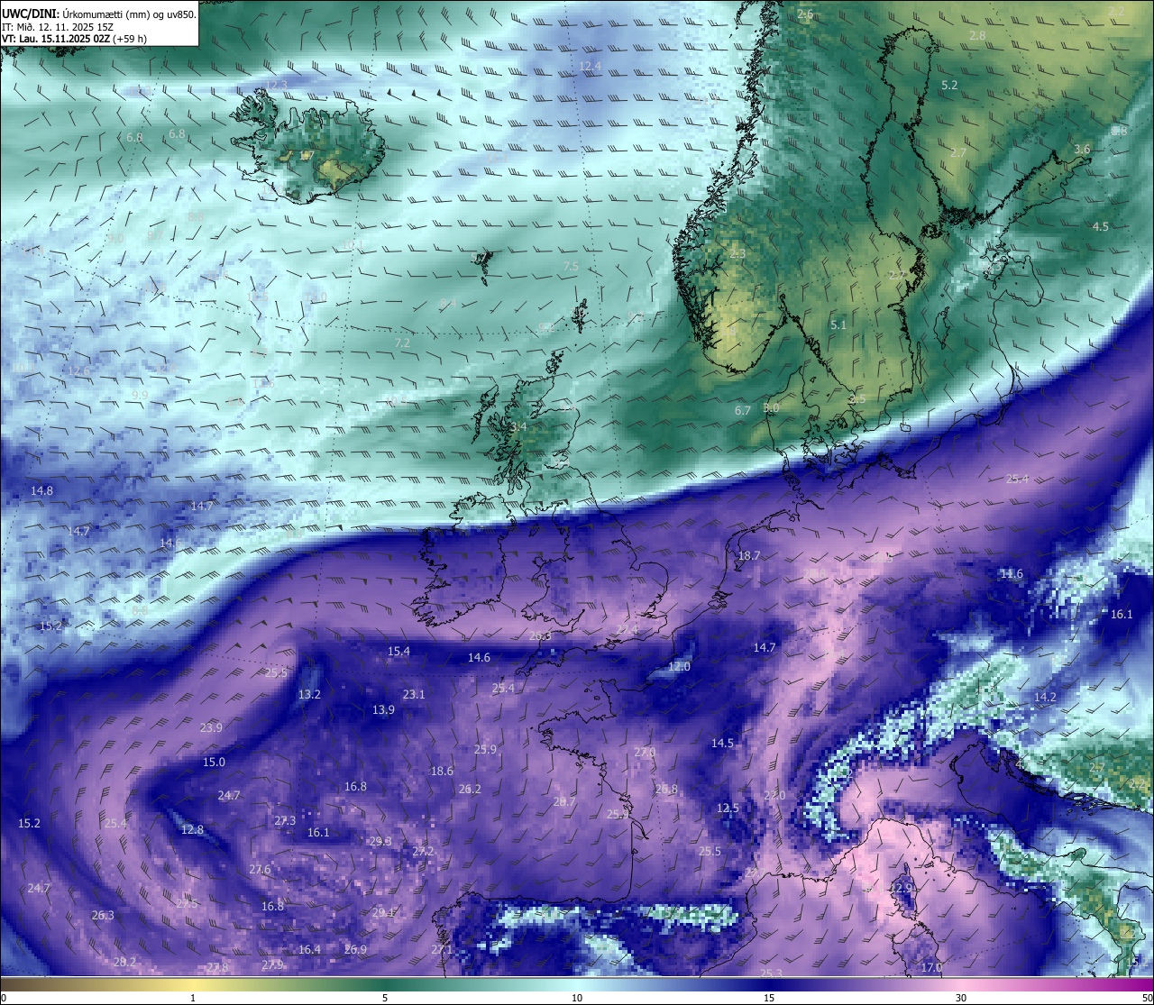Click the color scale label '5'
Image resolution: width=1154 pixels, height=1005 pixels.
click(x=385, y=998)
